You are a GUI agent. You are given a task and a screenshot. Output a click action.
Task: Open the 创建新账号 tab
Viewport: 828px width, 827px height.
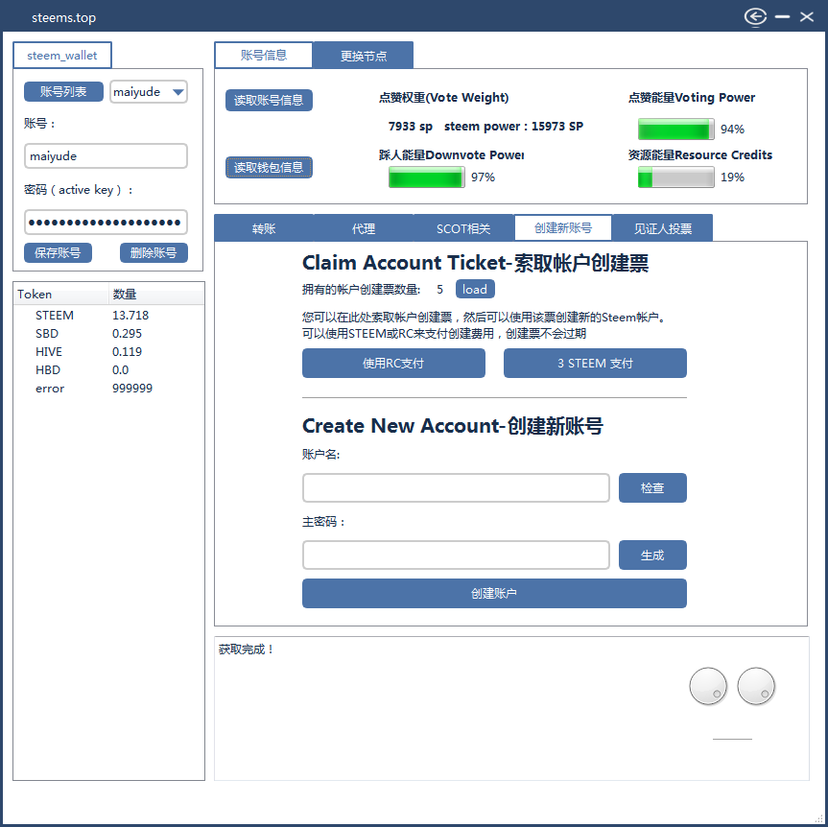tap(563, 228)
